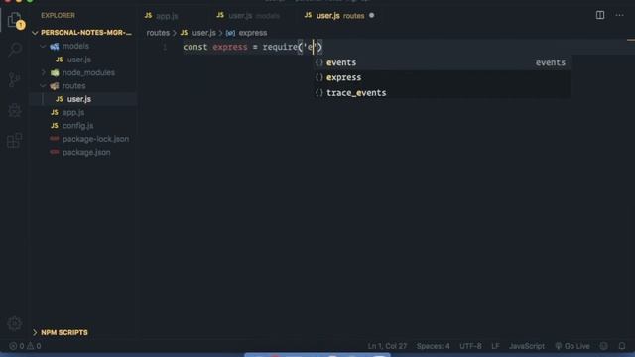635x357 pixels.
Task: Open the editor More Actions menu
Action: [619, 16]
